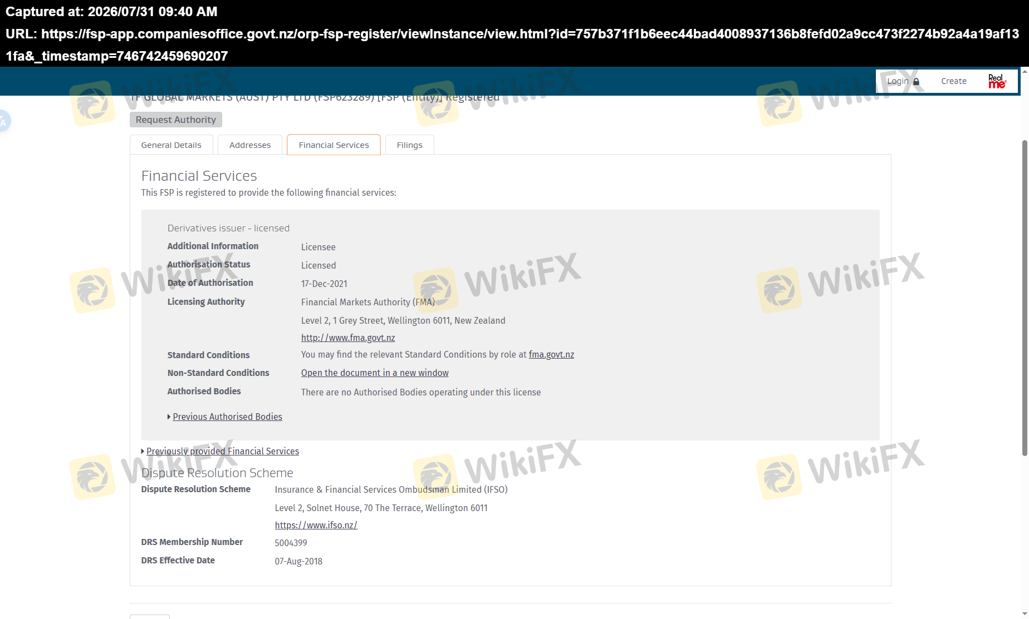Open the document in a new window
This screenshot has height=619, width=1029.
tap(375, 373)
